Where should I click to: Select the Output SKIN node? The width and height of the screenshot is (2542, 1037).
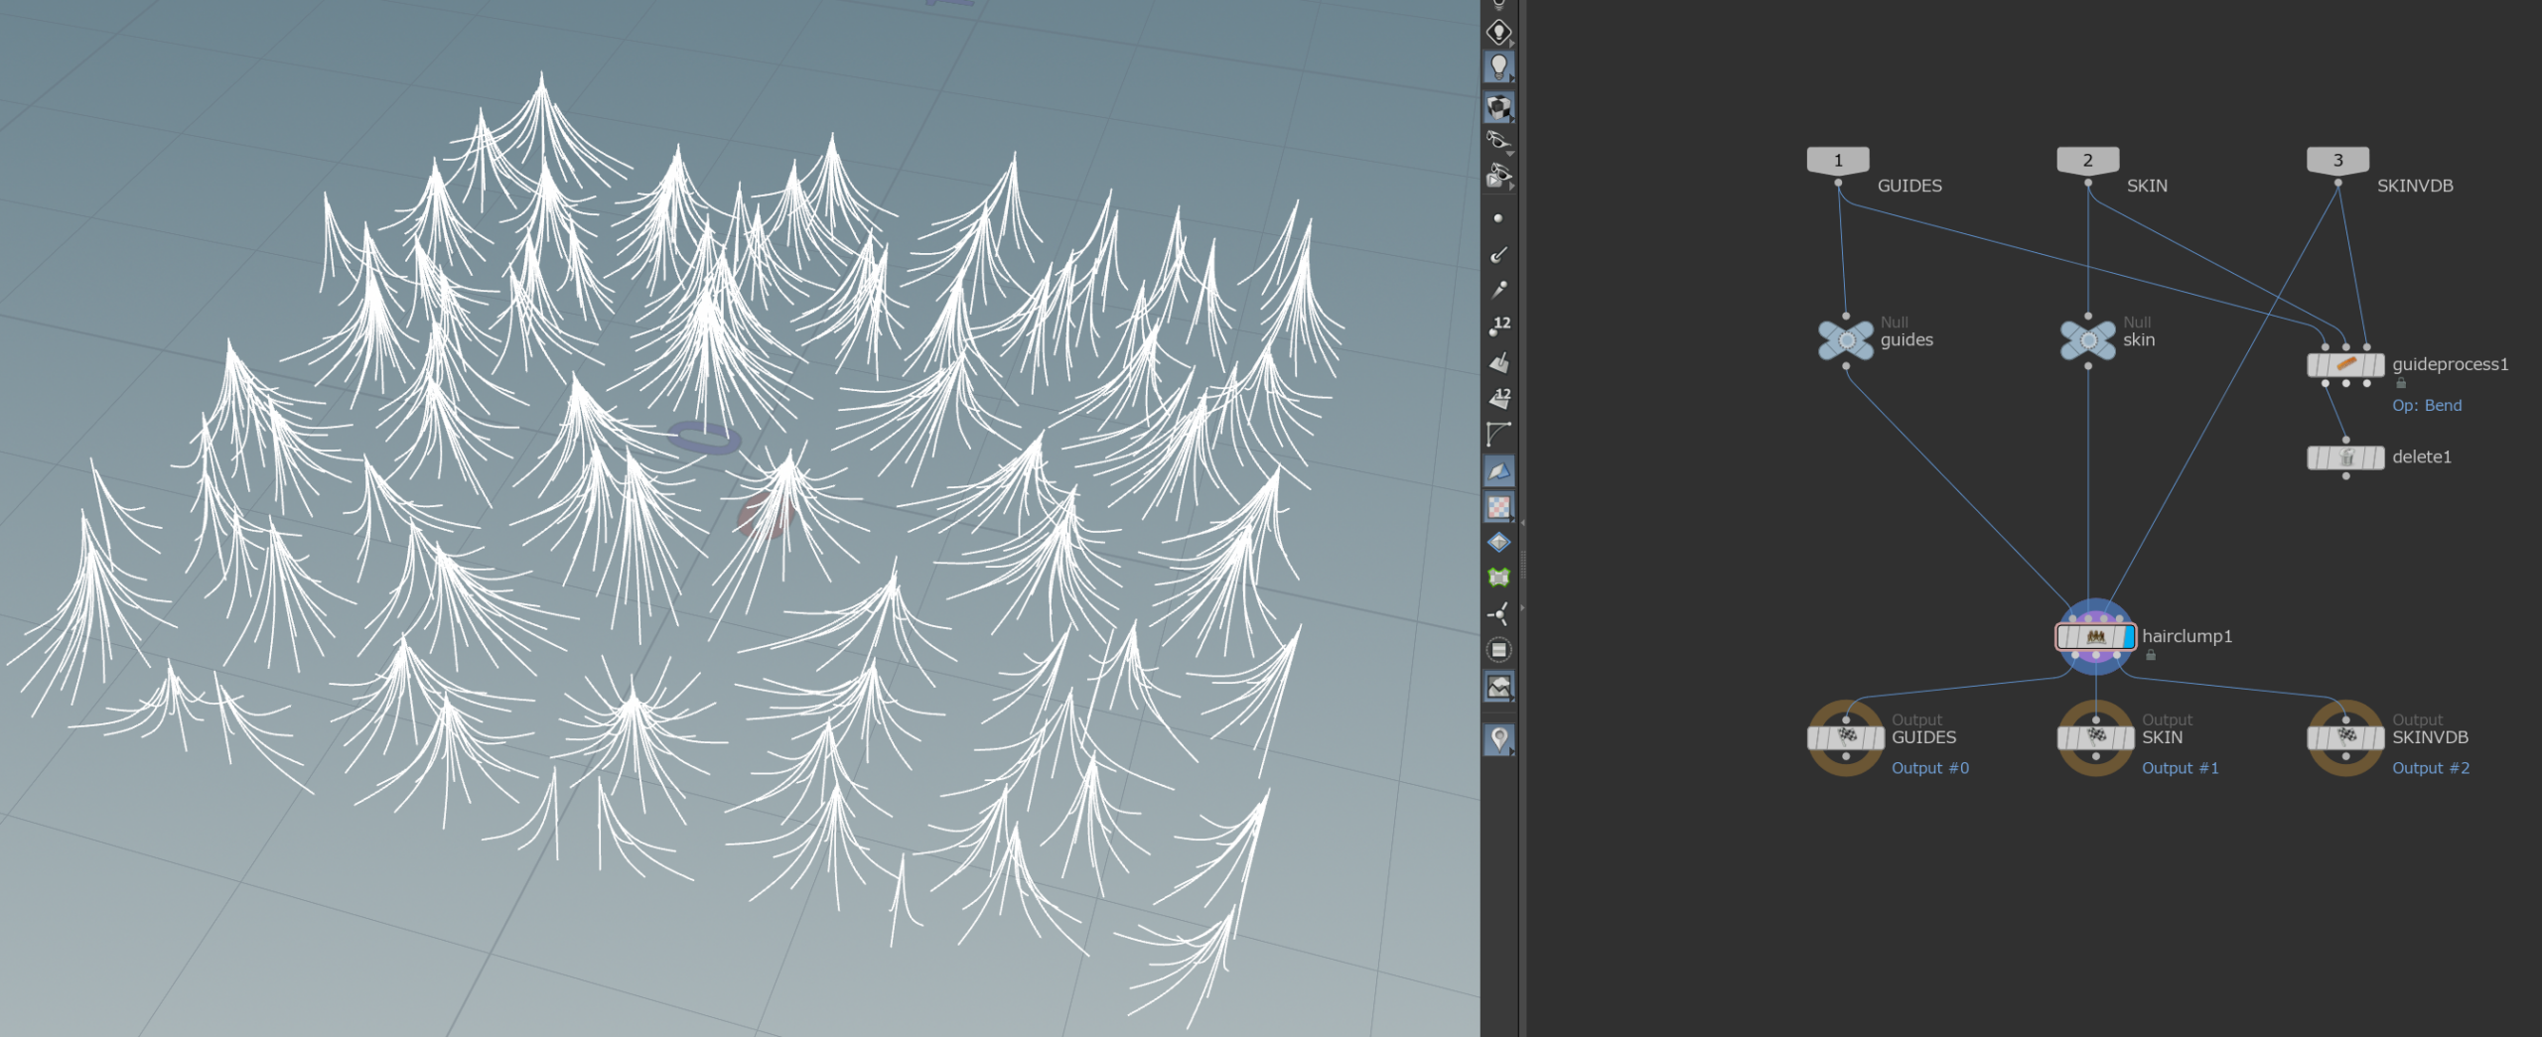2095,738
